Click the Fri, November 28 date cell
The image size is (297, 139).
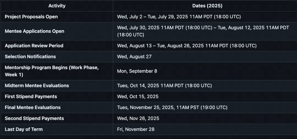[x=136, y=129]
